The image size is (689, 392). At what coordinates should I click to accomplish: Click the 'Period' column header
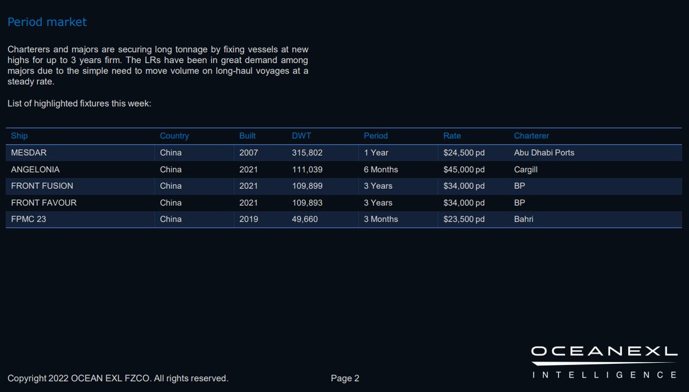click(x=376, y=136)
